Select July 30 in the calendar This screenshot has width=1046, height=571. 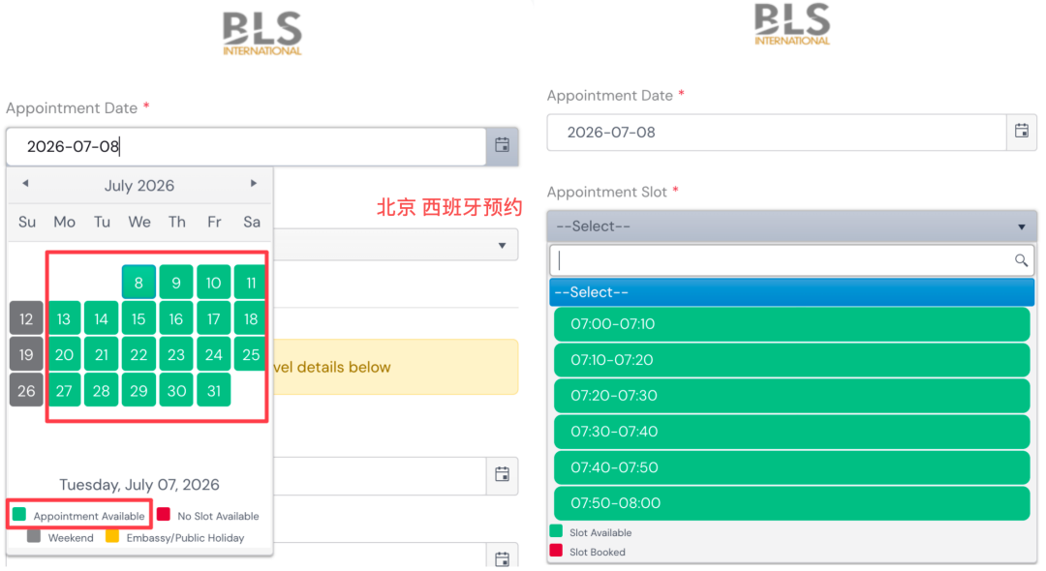(176, 390)
